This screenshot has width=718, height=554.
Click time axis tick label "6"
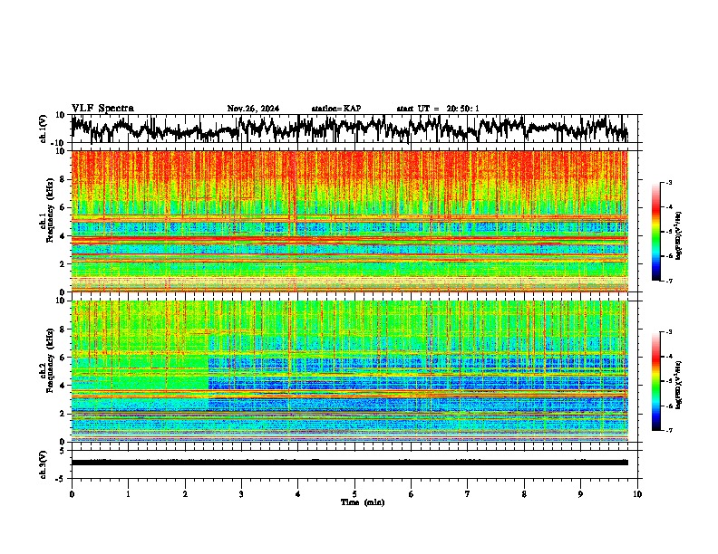coord(412,494)
